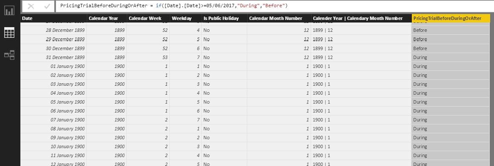This screenshot has width=494, height=166.
Task: Switch to the Data view
Action: tap(9, 33)
